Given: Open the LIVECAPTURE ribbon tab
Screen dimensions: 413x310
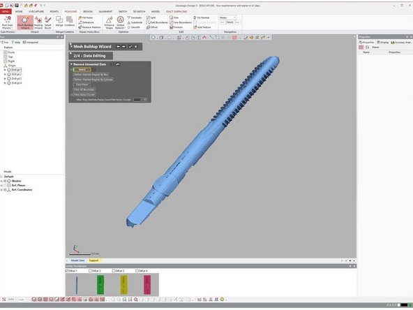Looking at the screenshot, I should [36, 11].
